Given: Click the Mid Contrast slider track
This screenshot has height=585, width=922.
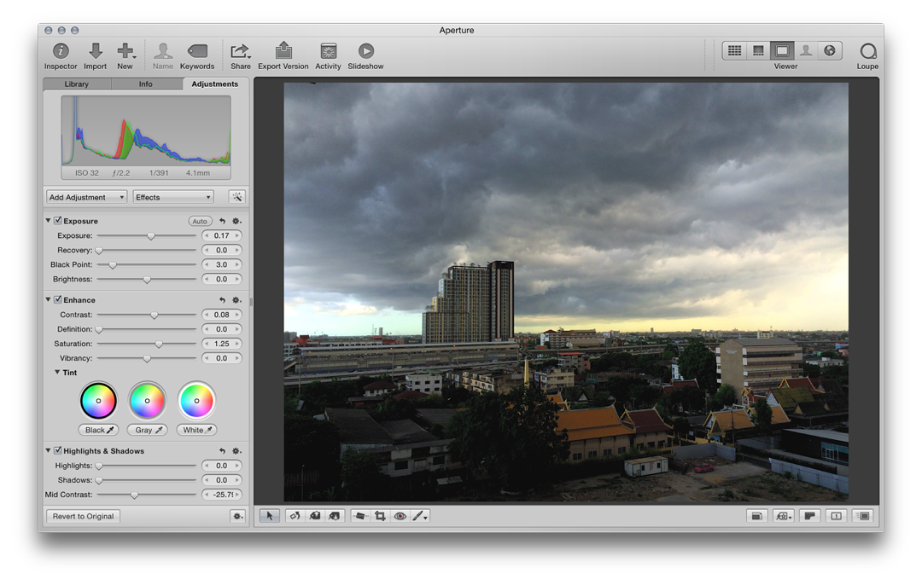Looking at the screenshot, I should coord(147,495).
